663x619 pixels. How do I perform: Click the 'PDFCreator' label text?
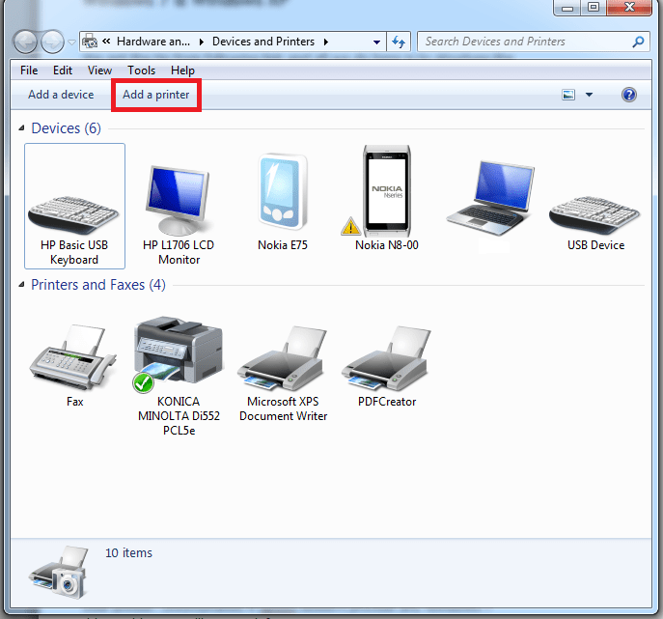(x=387, y=402)
